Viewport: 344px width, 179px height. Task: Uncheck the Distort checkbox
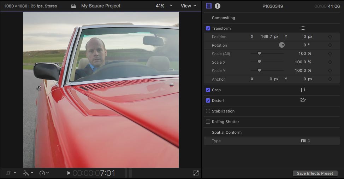[x=208, y=100]
